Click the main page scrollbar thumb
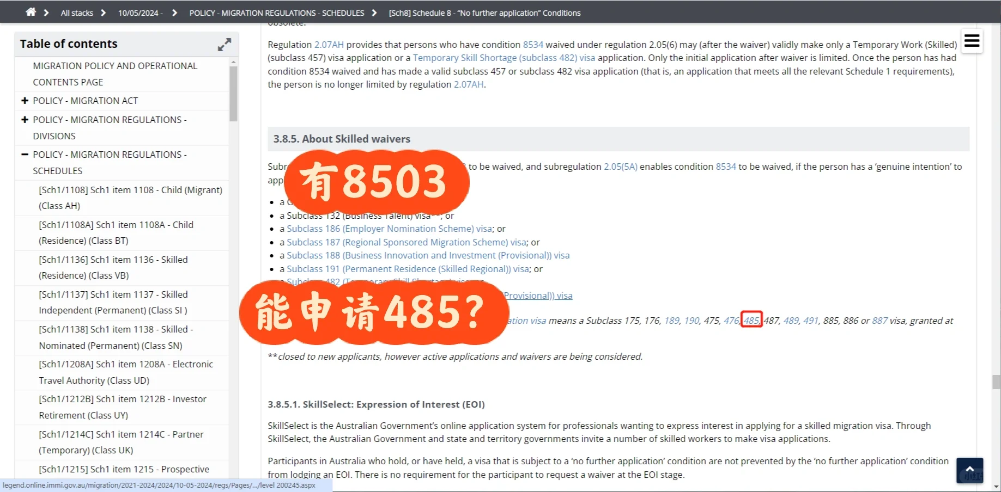Viewport: 1001px width, 492px height. pyautogui.click(x=996, y=382)
